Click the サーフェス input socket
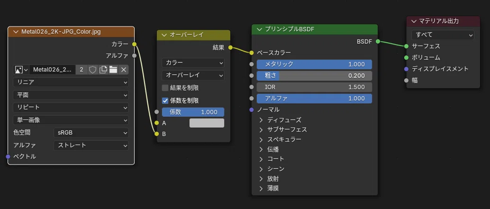The width and height of the screenshot is (490, 209). click(x=406, y=46)
